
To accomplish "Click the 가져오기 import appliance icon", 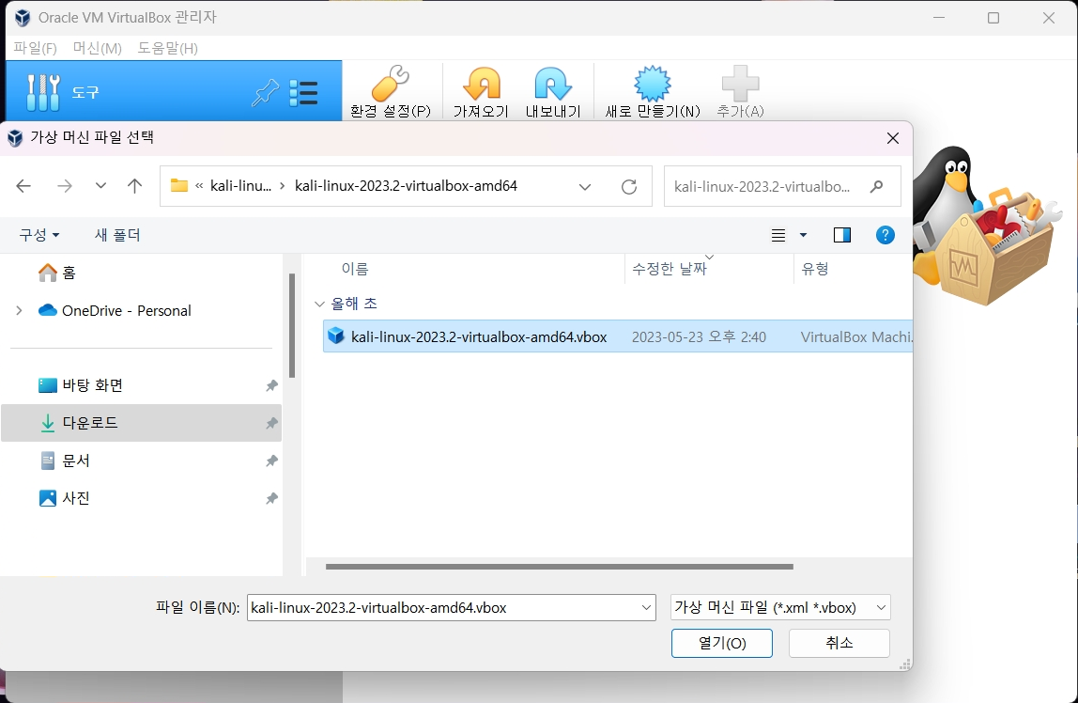I will [x=480, y=90].
